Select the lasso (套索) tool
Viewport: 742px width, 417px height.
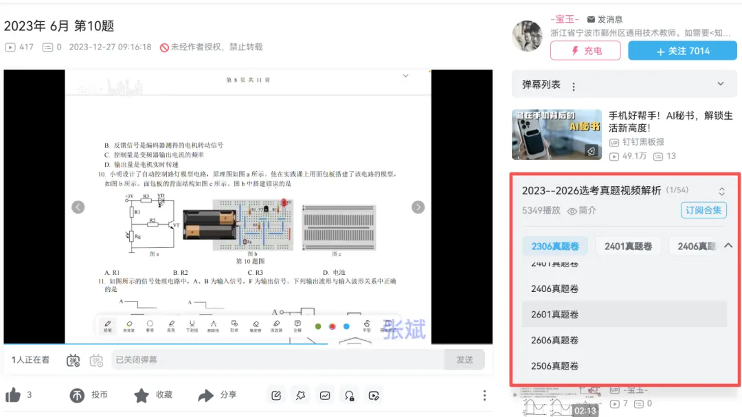150,326
